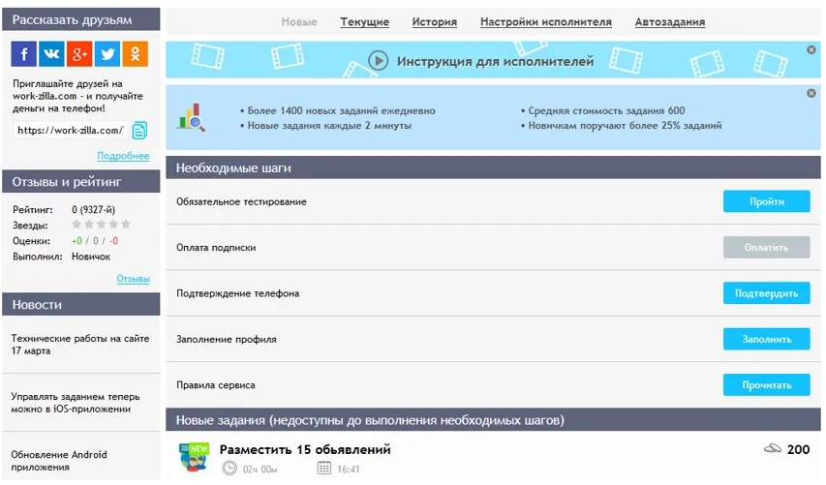Click the Рассказать друзьям panel header
This screenshot has width=826, height=485.
click(x=81, y=19)
